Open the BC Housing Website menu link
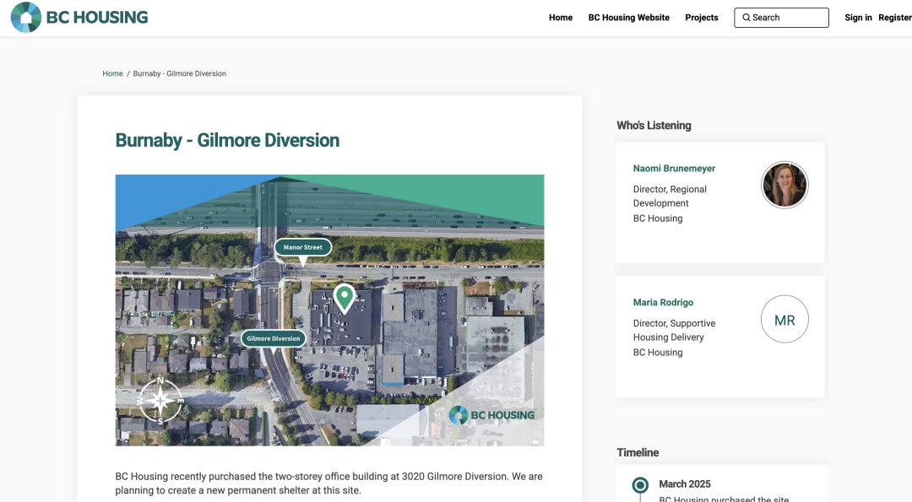 [629, 18]
